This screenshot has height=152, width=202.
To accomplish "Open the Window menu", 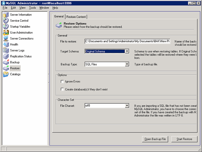I will 44,8.
